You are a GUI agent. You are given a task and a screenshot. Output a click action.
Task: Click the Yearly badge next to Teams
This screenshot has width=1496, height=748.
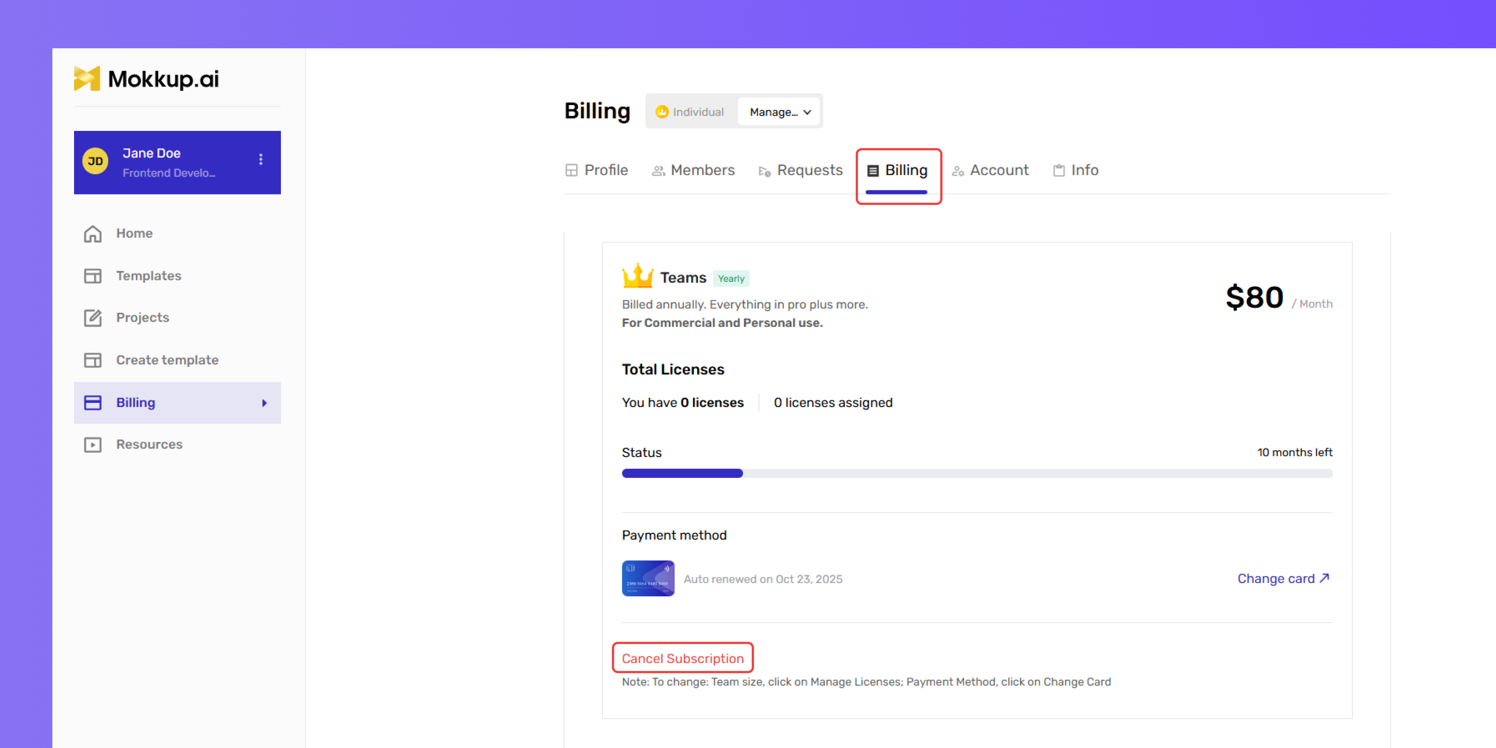pyautogui.click(x=730, y=279)
